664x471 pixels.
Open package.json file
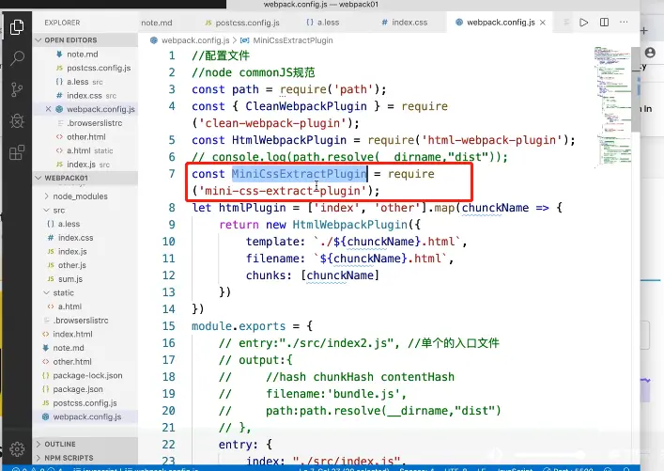pos(78,389)
